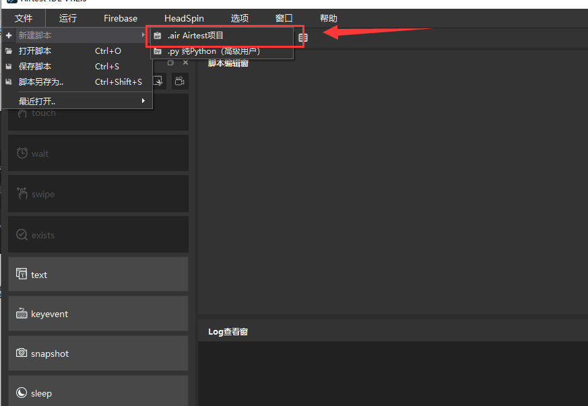Image resolution: width=588 pixels, height=406 pixels.
Task: Click the screenshot scissors icon
Action: coord(158,81)
